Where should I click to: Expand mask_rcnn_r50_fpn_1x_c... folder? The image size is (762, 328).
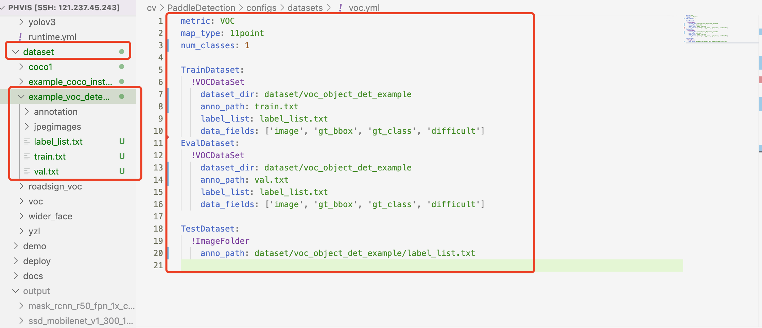coord(21,306)
